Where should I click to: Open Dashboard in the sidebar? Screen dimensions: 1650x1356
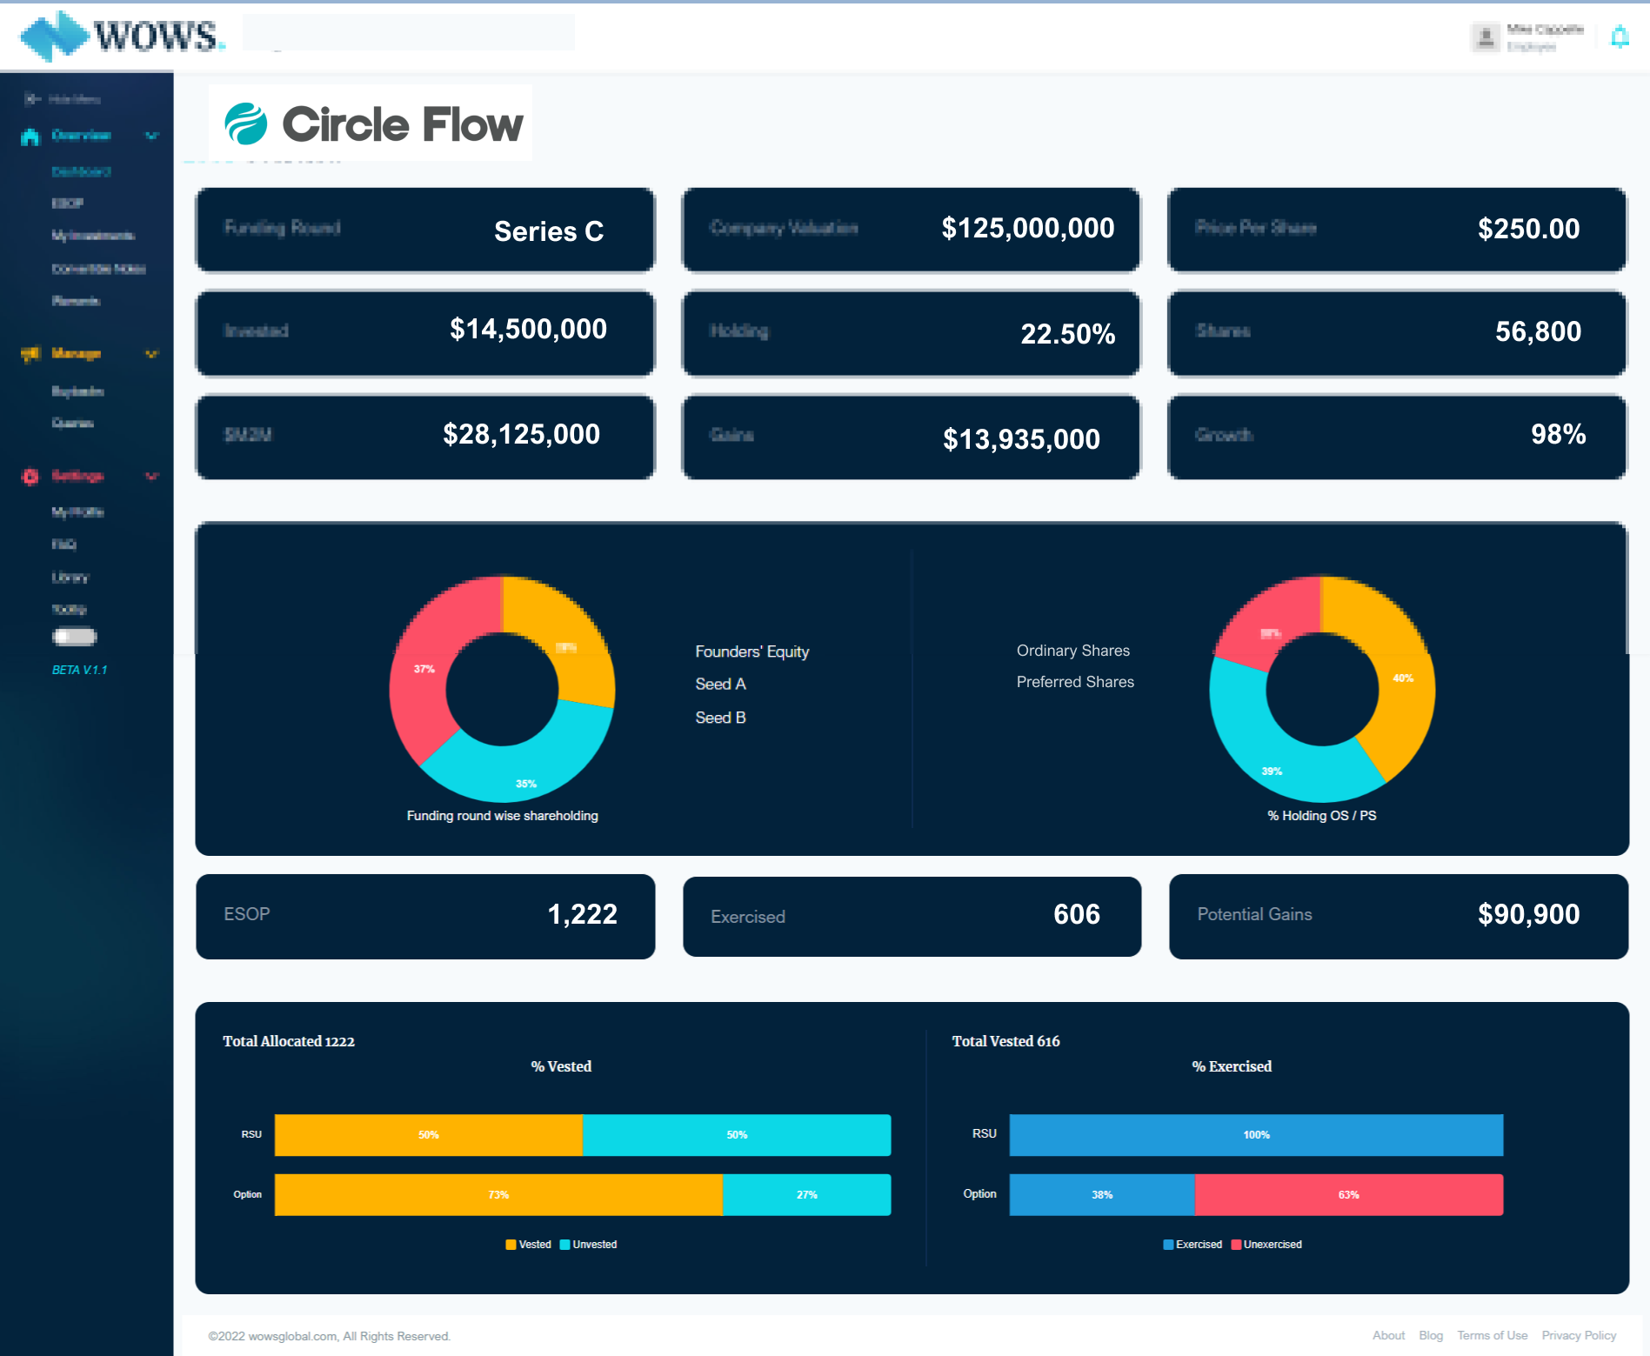(82, 171)
